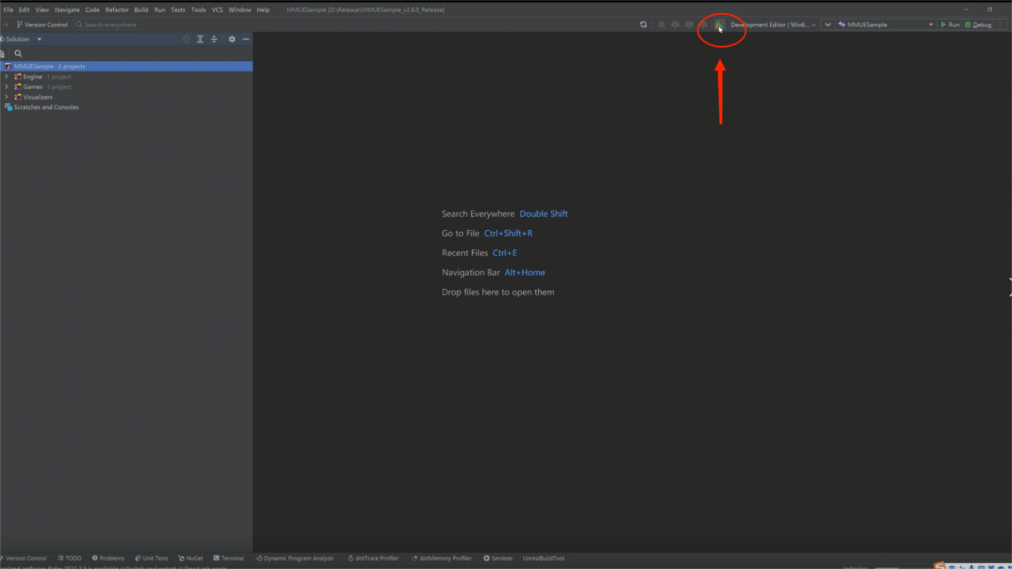Collapse all nodes in Solution panel

pyautogui.click(x=214, y=39)
